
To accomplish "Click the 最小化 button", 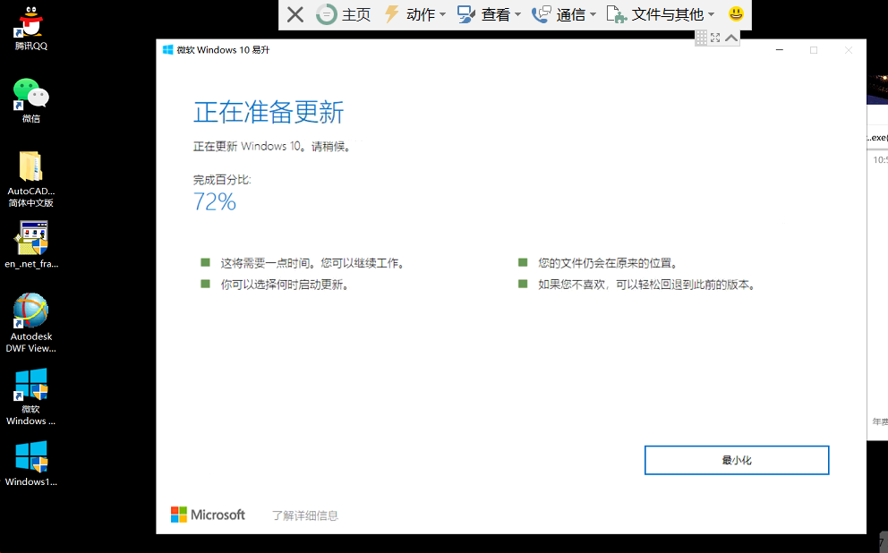I will [x=736, y=460].
